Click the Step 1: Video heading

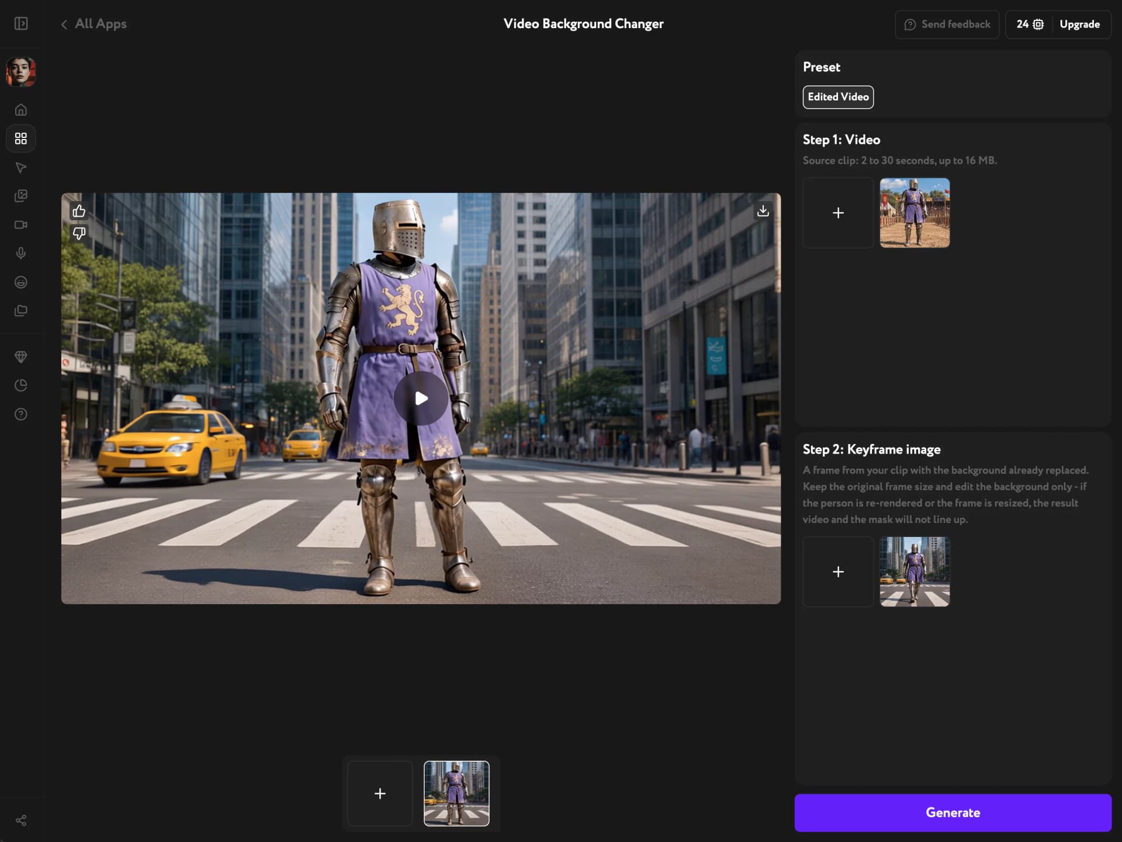(841, 140)
